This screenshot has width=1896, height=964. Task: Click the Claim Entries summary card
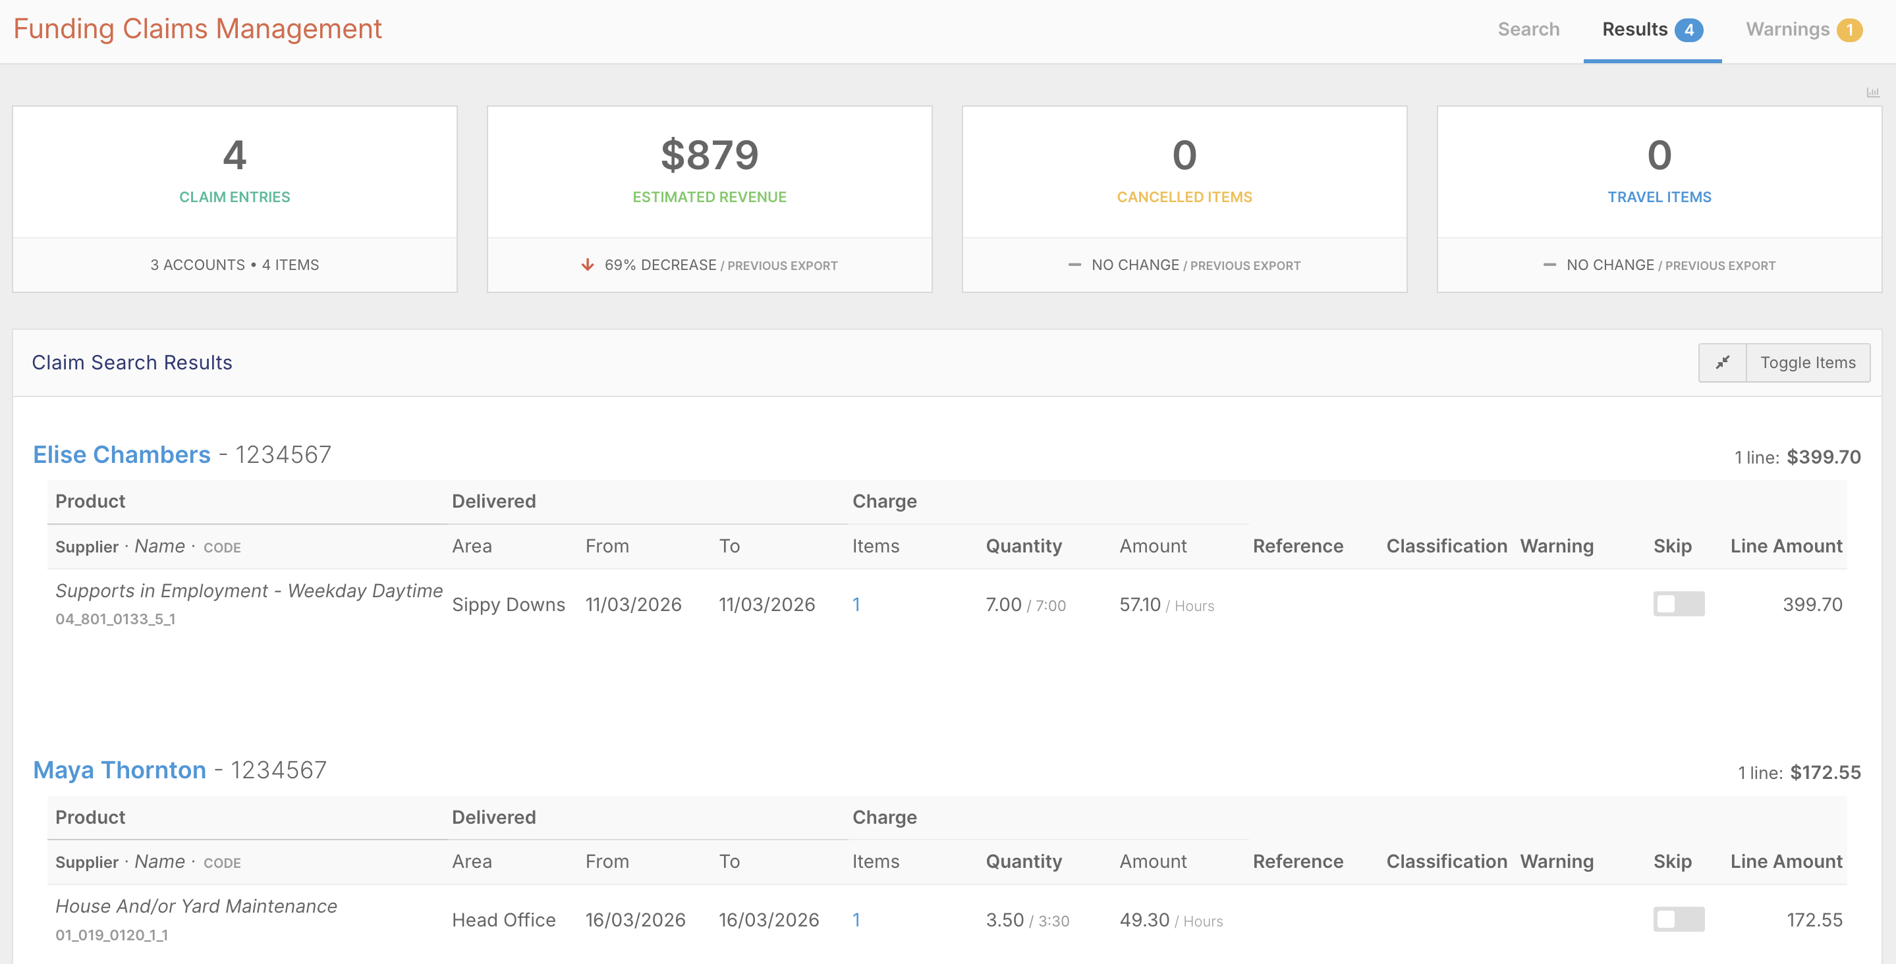[x=235, y=199]
